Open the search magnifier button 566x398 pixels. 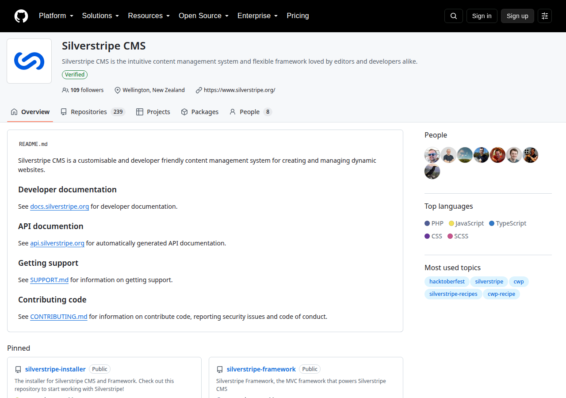tap(454, 16)
